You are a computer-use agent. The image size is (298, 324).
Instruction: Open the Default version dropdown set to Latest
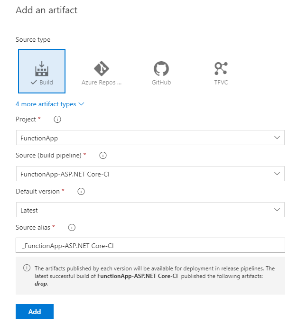[150, 210]
